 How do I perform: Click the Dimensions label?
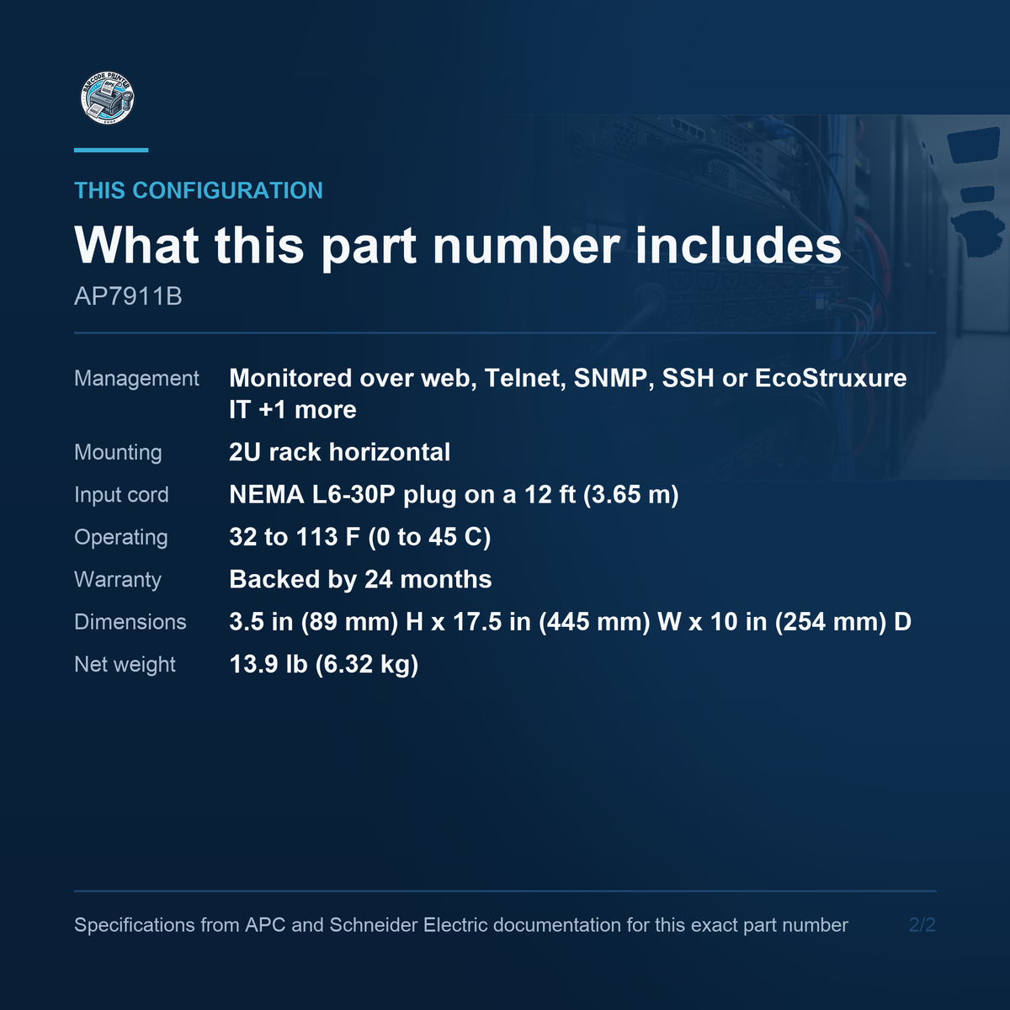click(130, 622)
